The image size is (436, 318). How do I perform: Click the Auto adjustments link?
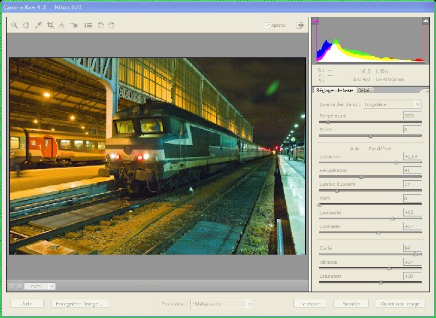point(355,149)
